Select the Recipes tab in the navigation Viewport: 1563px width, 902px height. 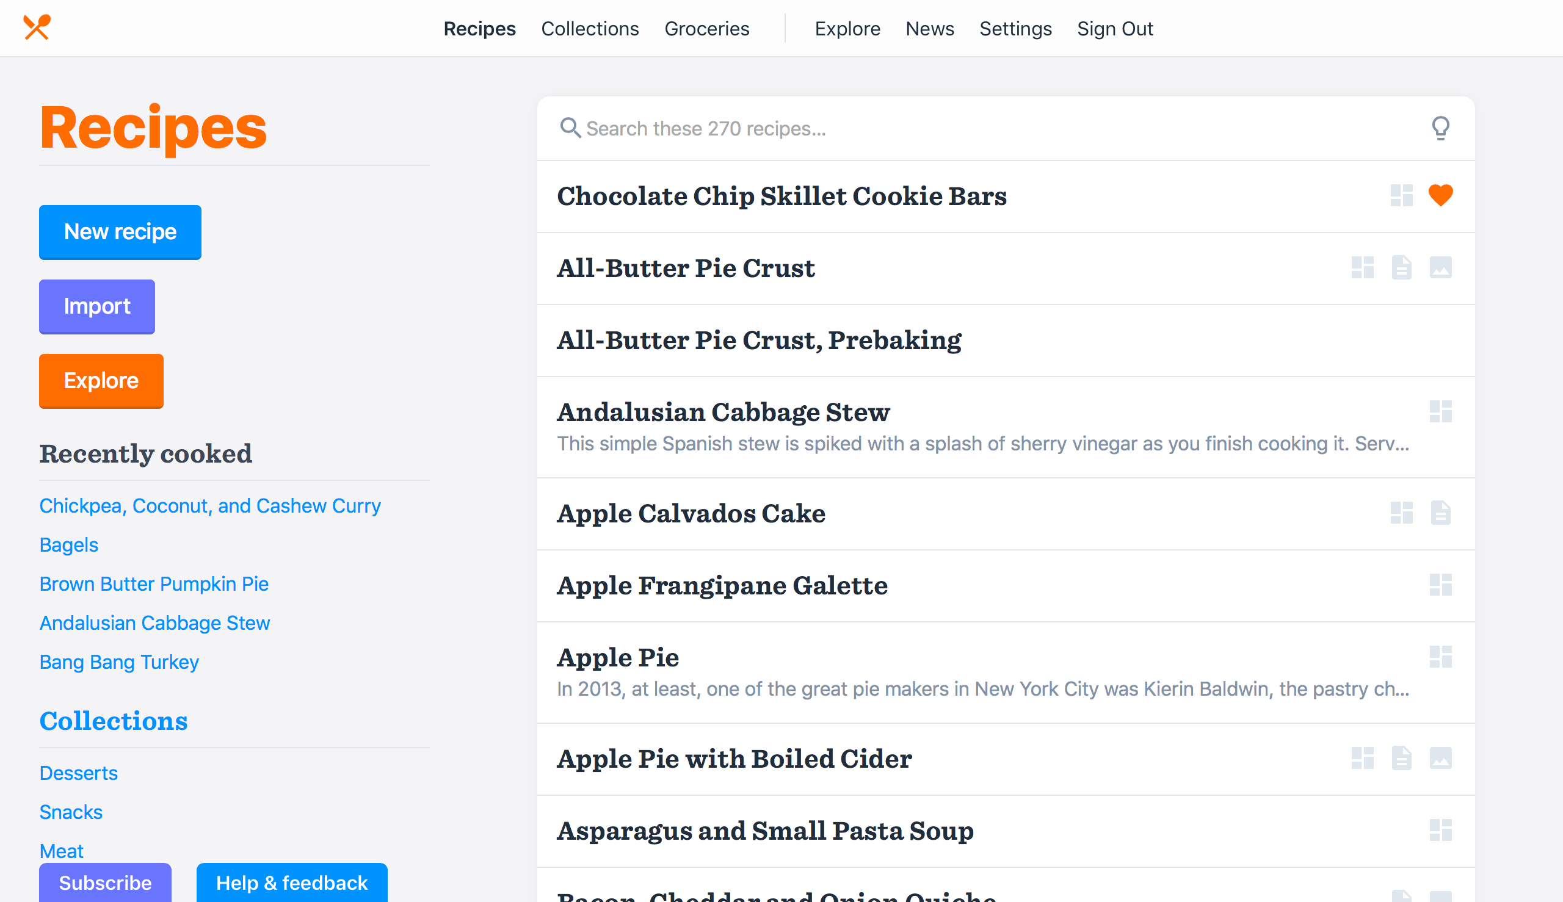tap(479, 28)
